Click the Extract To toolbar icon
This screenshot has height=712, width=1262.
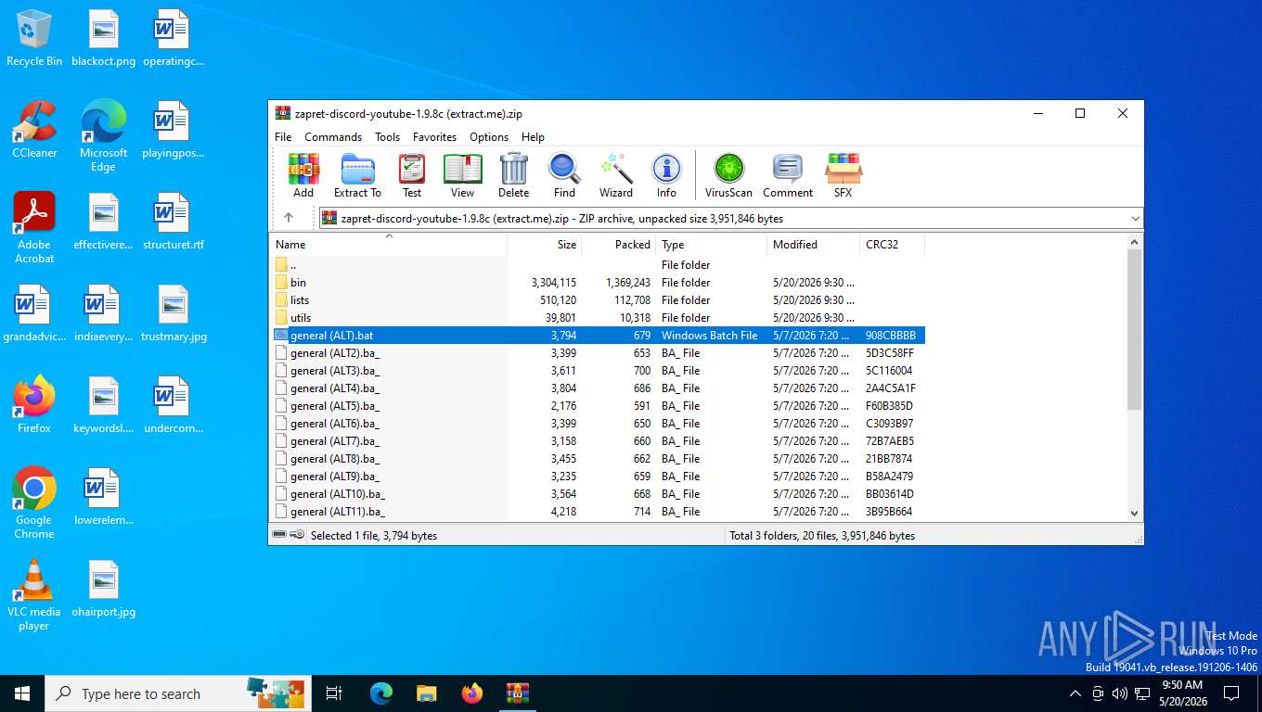(x=357, y=175)
